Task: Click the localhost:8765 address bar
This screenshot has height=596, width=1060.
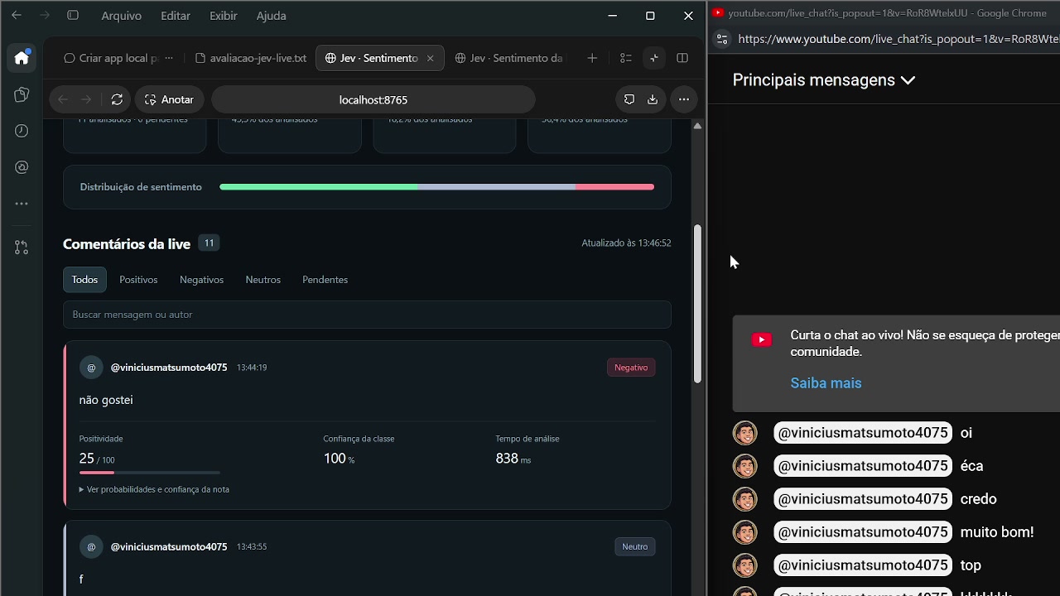Action: click(373, 99)
